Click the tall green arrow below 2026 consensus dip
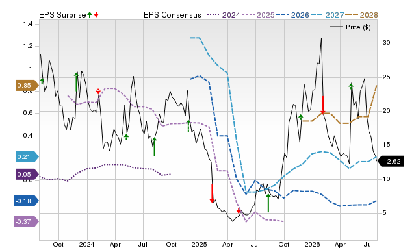 tap(268, 203)
